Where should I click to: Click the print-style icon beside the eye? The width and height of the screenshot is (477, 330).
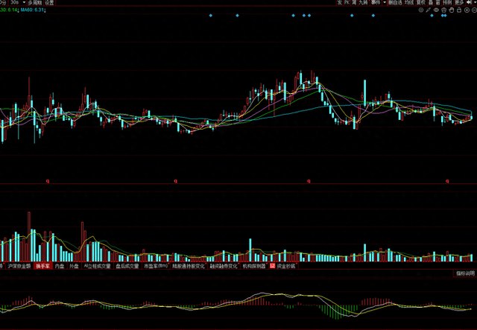pos(443,10)
